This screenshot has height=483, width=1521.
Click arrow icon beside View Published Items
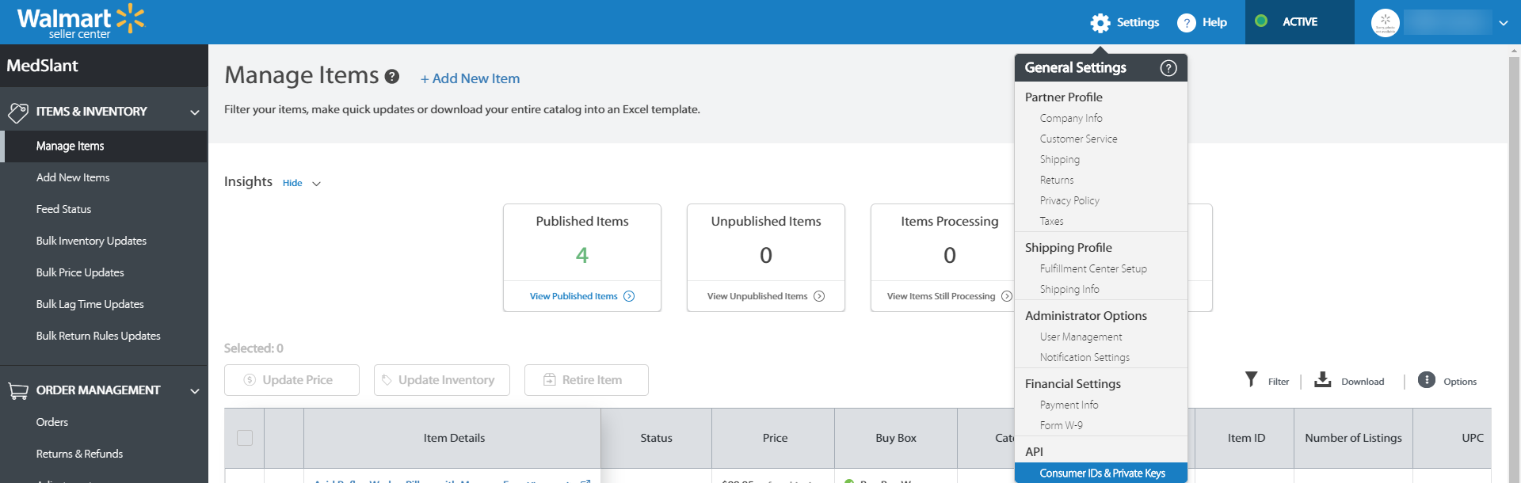tap(629, 296)
